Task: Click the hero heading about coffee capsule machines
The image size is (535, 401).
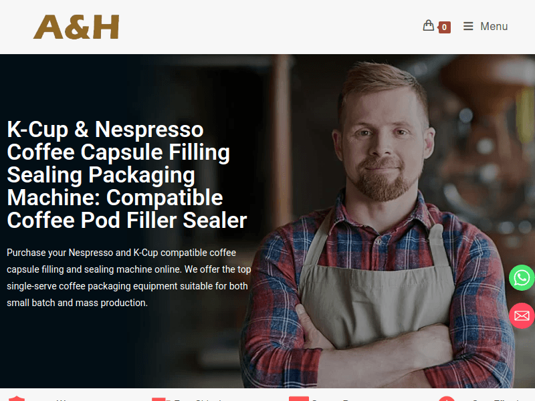Action: (x=126, y=174)
